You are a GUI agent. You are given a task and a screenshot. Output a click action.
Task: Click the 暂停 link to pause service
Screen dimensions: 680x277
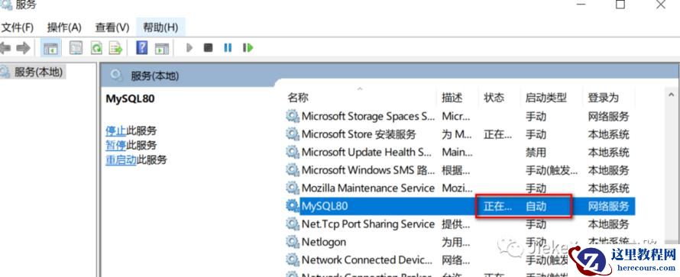point(116,146)
